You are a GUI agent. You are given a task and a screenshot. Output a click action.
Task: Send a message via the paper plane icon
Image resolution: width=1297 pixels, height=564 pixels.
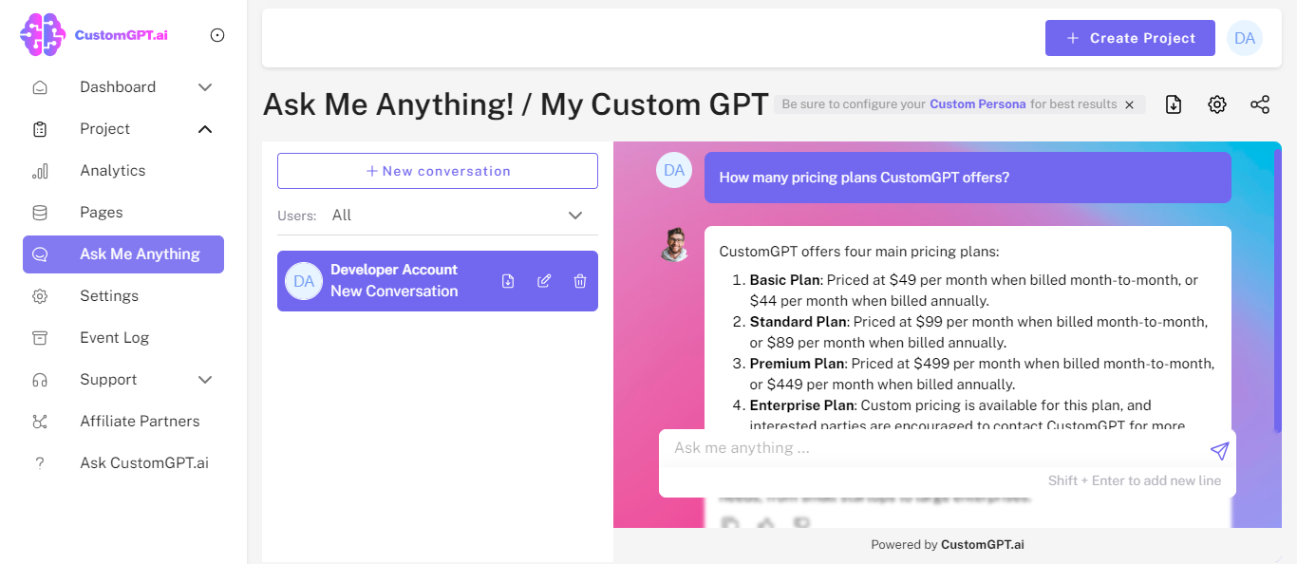click(1220, 451)
